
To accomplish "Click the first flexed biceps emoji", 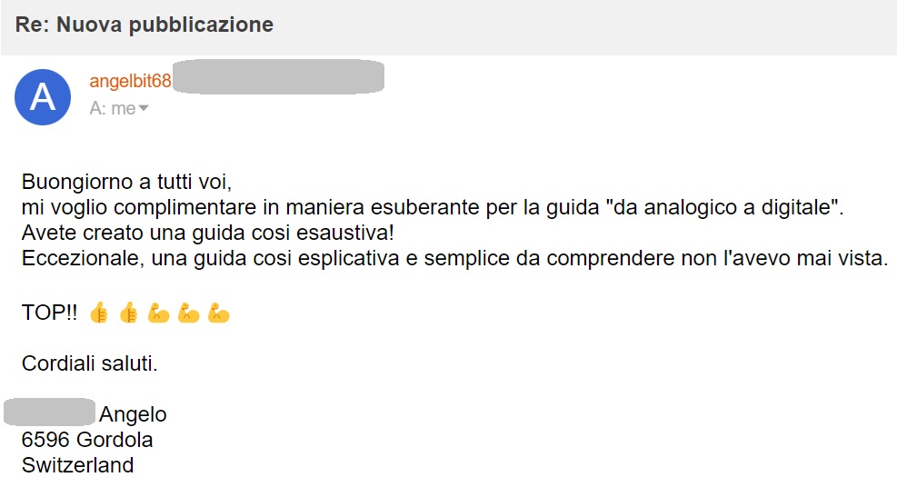I will click(158, 314).
